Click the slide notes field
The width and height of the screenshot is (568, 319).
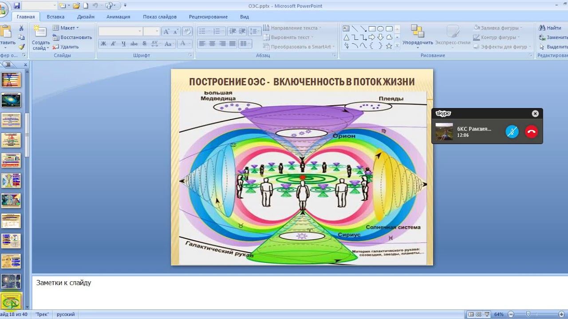pos(300,292)
